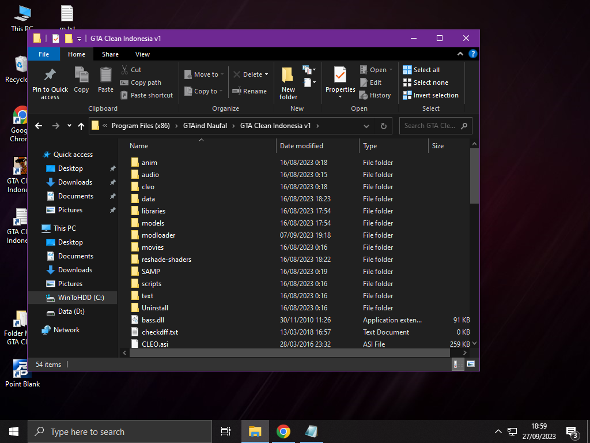Collapse the ribbon with the chevron
This screenshot has height=443, width=590.
point(460,54)
